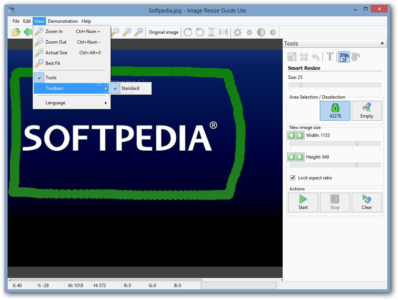This screenshot has height=300, width=398.
Task: Choose Actual Size from View menu
Action: [72, 53]
